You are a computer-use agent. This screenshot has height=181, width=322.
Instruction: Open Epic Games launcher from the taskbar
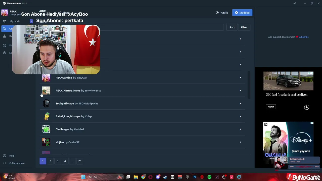tap(187, 177)
